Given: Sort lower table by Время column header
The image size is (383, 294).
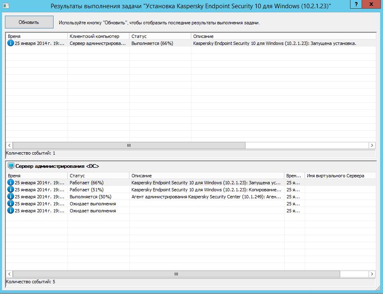Looking at the screenshot, I should point(36,176).
